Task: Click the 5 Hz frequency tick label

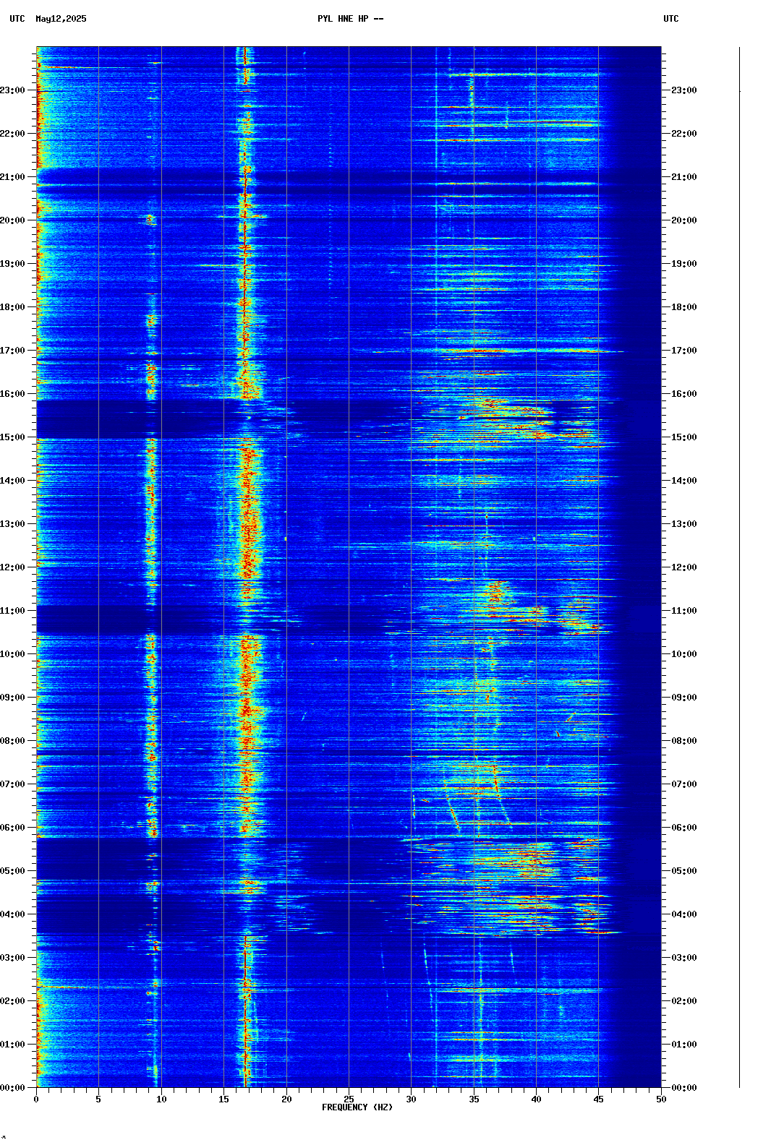Action: (x=98, y=1099)
